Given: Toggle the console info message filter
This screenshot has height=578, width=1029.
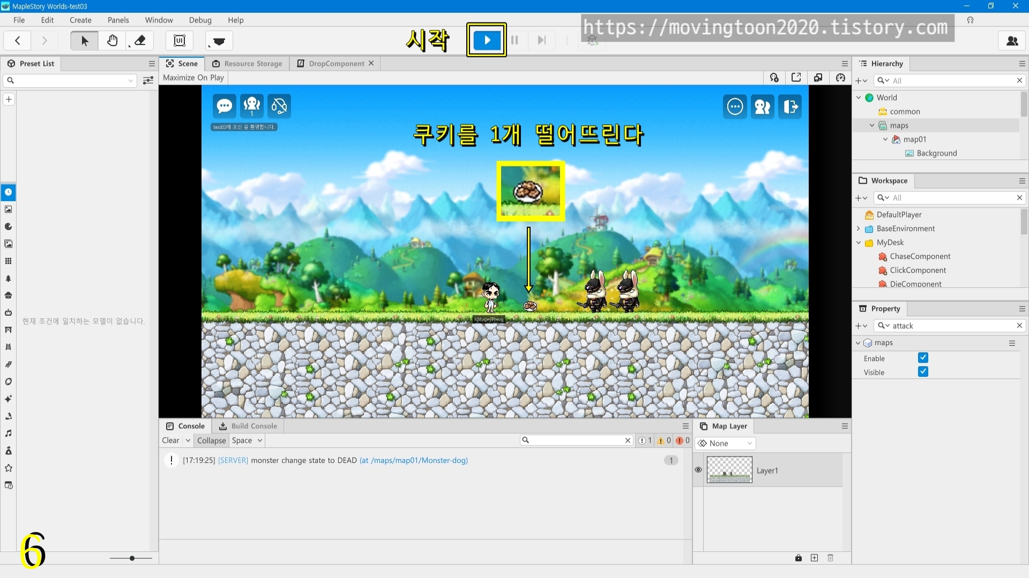Looking at the screenshot, I should coord(645,440).
